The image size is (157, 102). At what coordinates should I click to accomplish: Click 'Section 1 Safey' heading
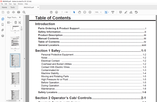pyautogui.click(x=48, y=51)
